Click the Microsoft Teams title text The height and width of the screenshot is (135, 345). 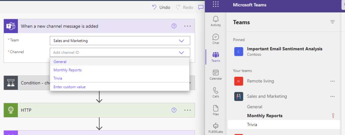[249, 5]
